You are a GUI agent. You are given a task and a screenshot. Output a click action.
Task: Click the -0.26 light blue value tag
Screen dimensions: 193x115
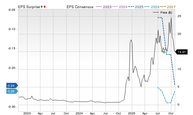click(12, 92)
